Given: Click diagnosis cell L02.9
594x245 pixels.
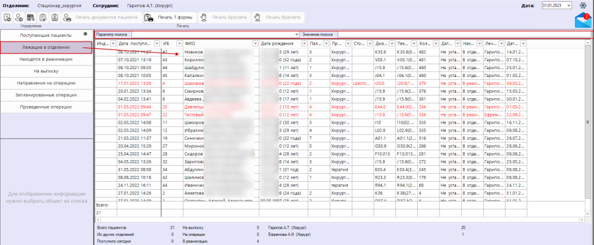Looking at the screenshot, I should [385, 130].
